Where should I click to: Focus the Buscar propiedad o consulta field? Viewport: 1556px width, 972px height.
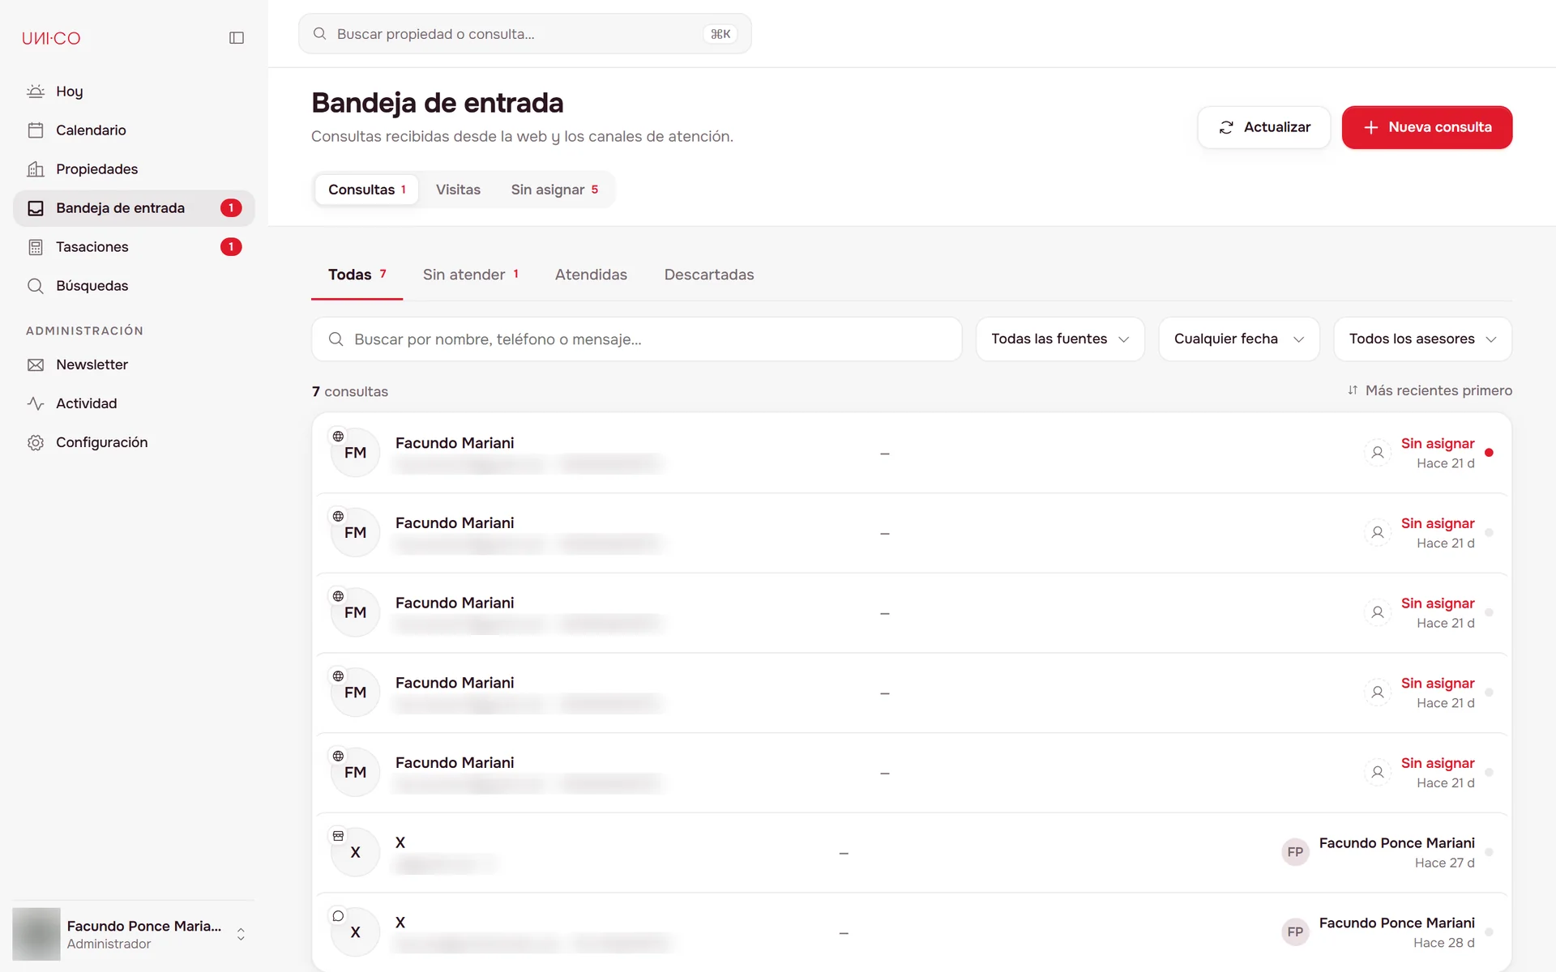point(524,34)
